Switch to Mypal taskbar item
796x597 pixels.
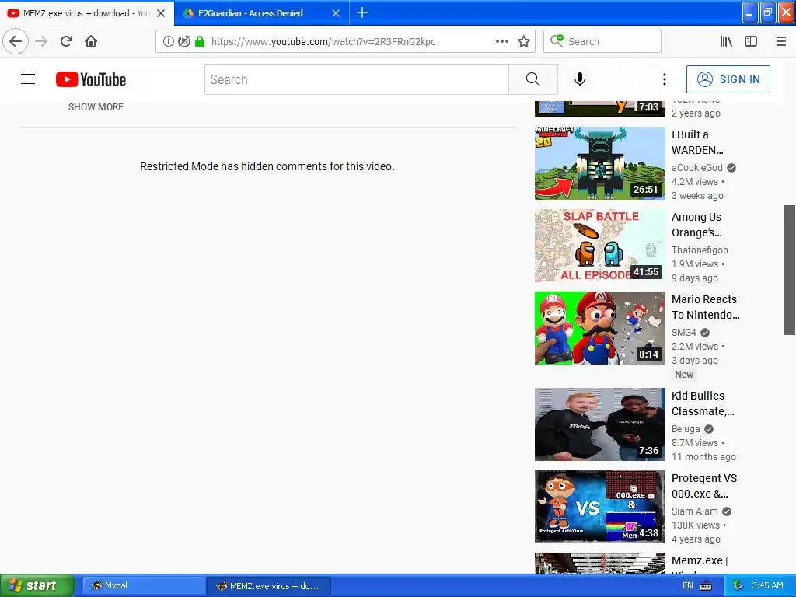(x=144, y=585)
